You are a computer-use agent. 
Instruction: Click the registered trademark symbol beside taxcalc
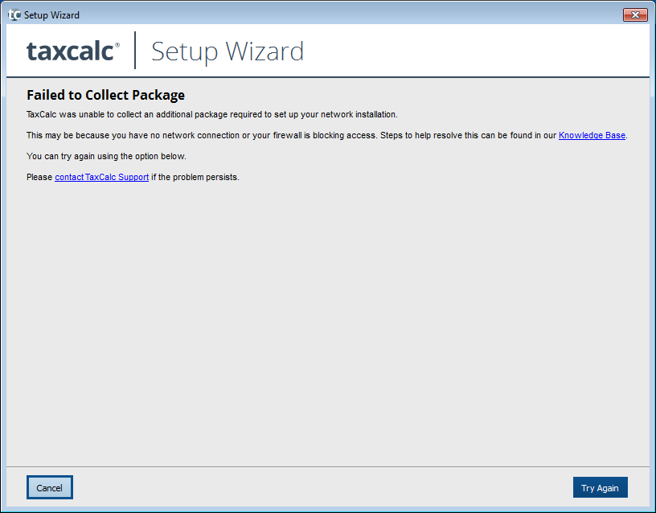pos(117,45)
